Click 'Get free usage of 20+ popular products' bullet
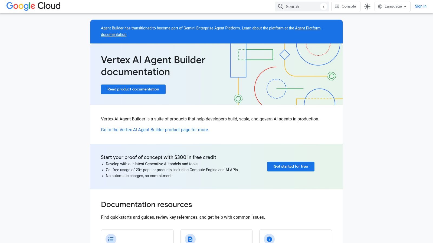This screenshot has width=433, height=243. (x=172, y=170)
